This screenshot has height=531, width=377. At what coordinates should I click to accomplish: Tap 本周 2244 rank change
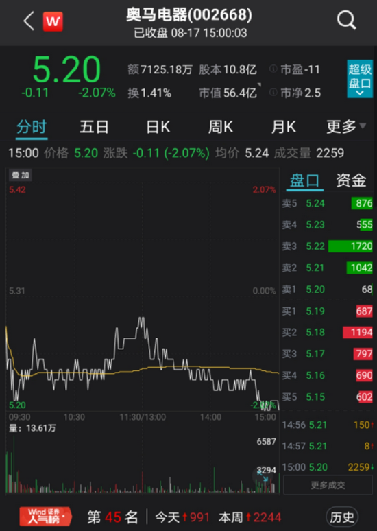(250, 517)
